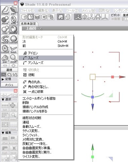The height and width of the screenshot is (162, 128).
Task: Select the solid tool
Action: [x=13, y=20]
